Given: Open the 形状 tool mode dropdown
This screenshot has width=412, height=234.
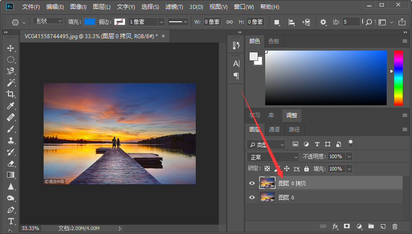Looking at the screenshot, I should (x=48, y=21).
